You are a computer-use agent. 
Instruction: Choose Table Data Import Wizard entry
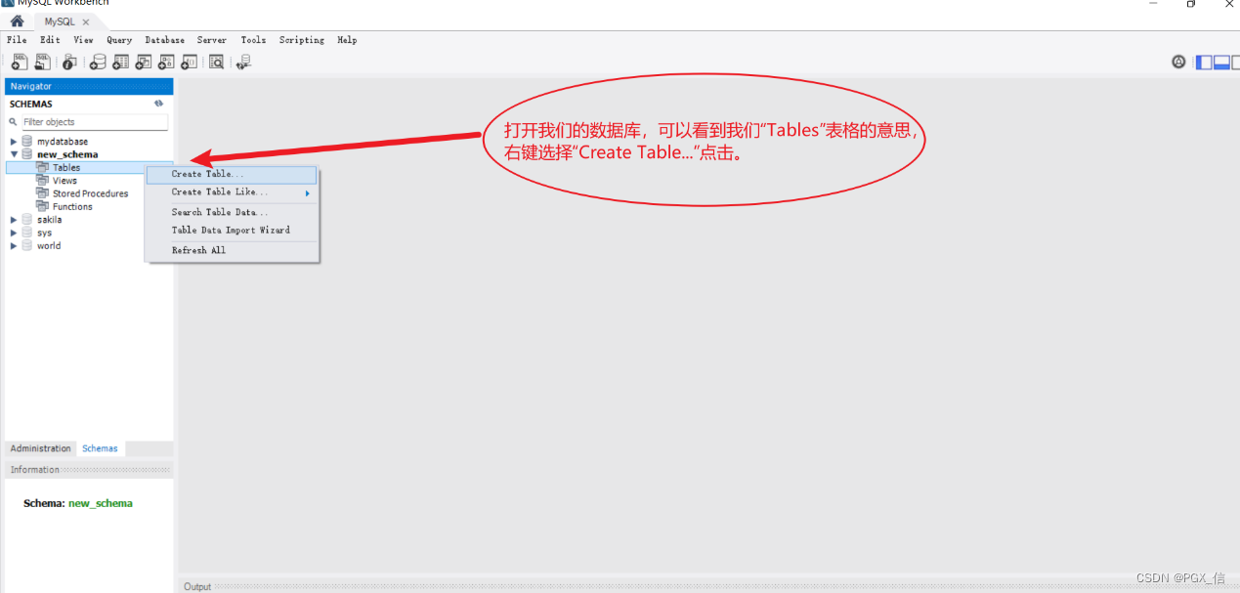(232, 231)
